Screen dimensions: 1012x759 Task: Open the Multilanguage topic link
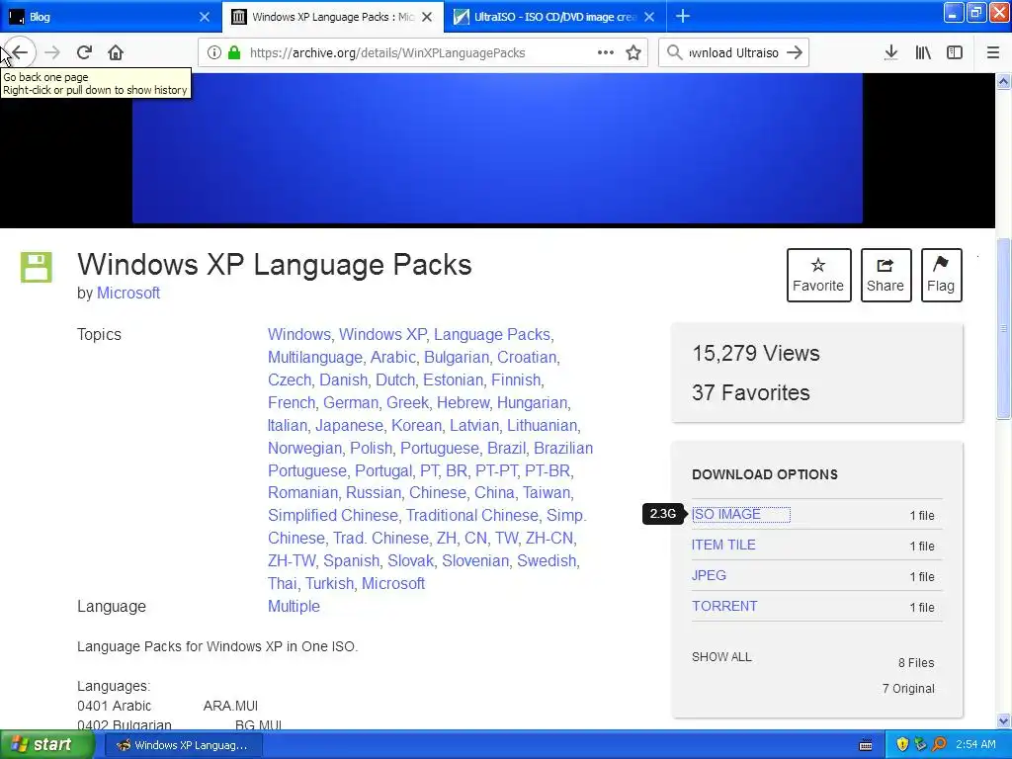[x=315, y=357]
